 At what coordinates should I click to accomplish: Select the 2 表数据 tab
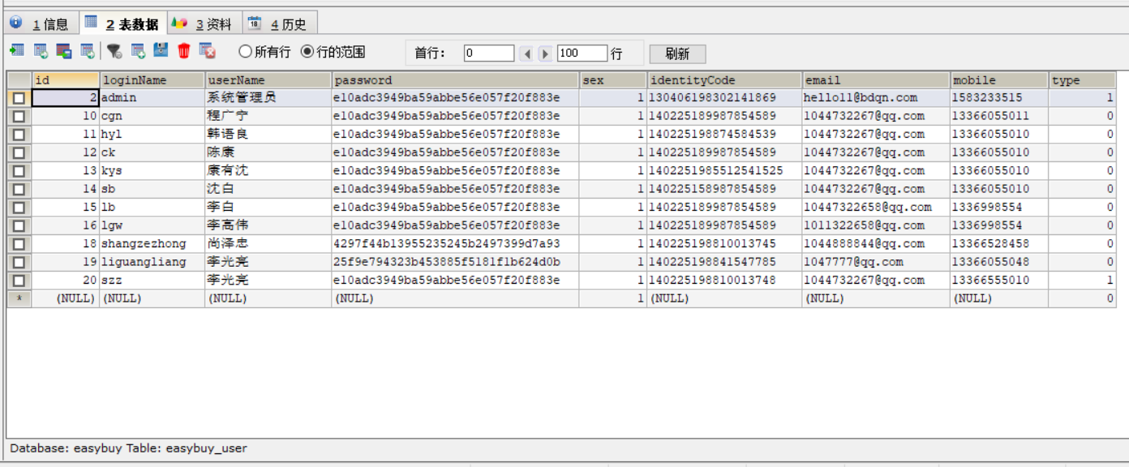[122, 24]
